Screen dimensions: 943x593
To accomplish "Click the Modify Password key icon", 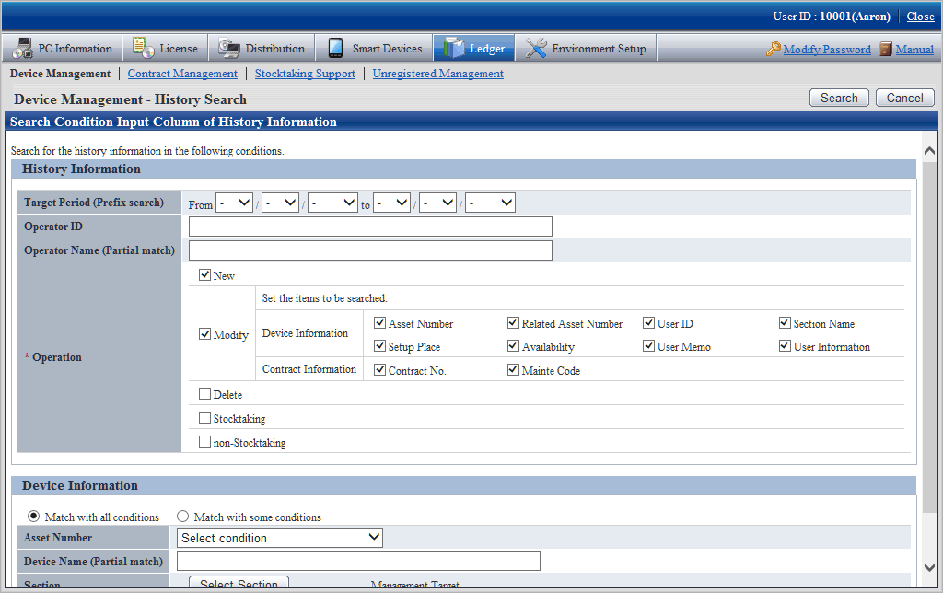I will click(774, 49).
